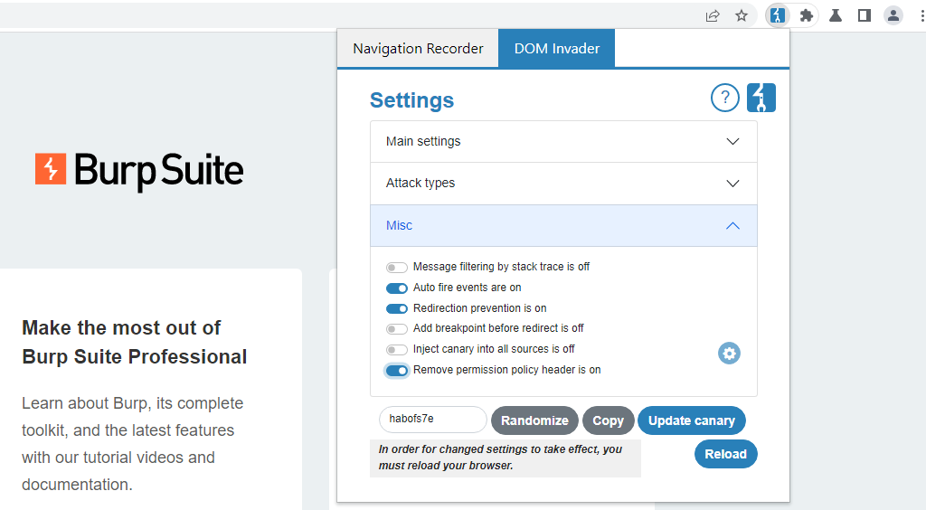926x510 pixels.
Task: Click the canary text input field
Action: pos(432,420)
